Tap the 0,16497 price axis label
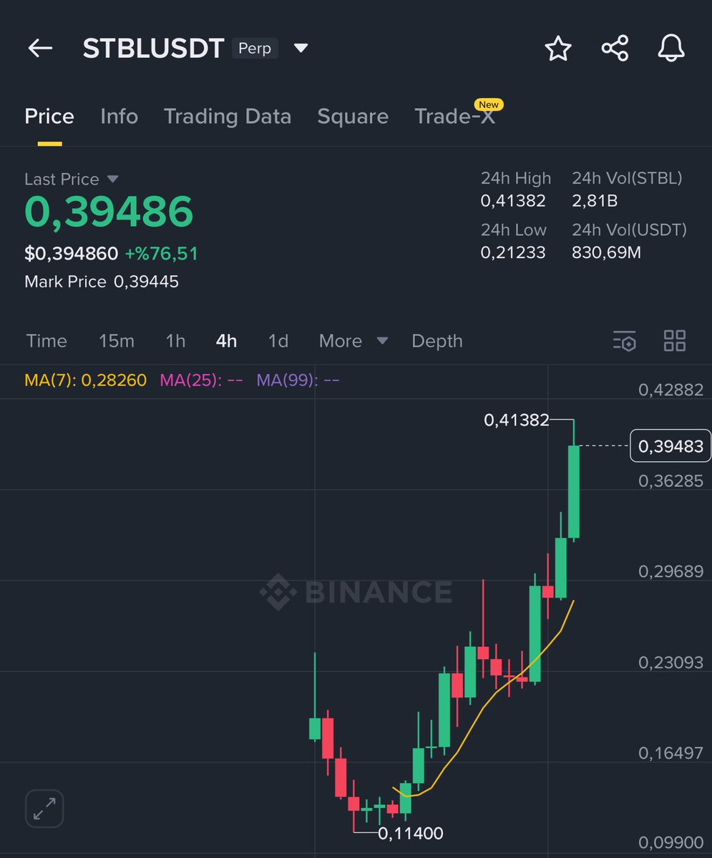 670,753
